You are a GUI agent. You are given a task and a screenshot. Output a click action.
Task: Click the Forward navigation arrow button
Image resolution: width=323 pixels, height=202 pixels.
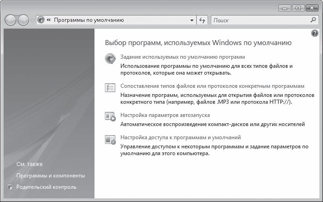pos(23,20)
